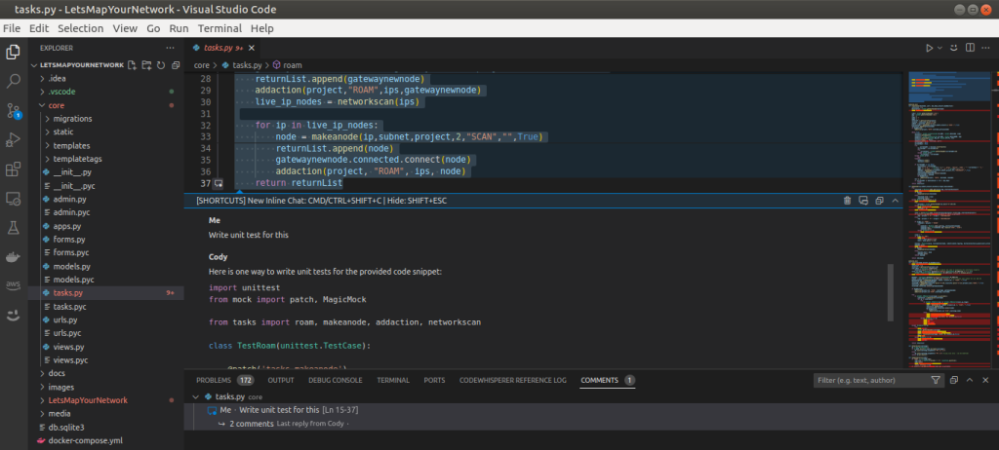Image resolution: width=999 pixels, height=450 pixels.
Task: Open the Testing flask view
Action: 13,227
